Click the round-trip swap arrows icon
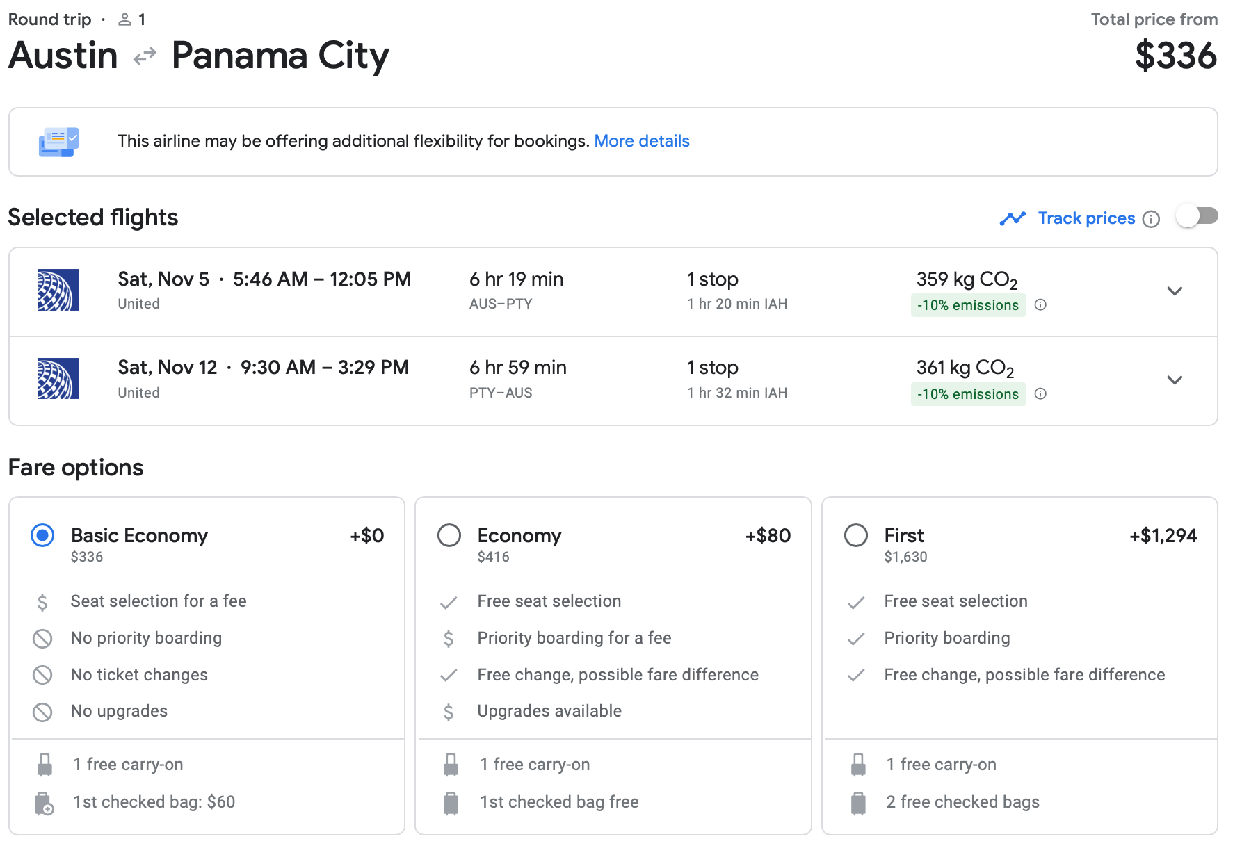 (x=145, y=56)
